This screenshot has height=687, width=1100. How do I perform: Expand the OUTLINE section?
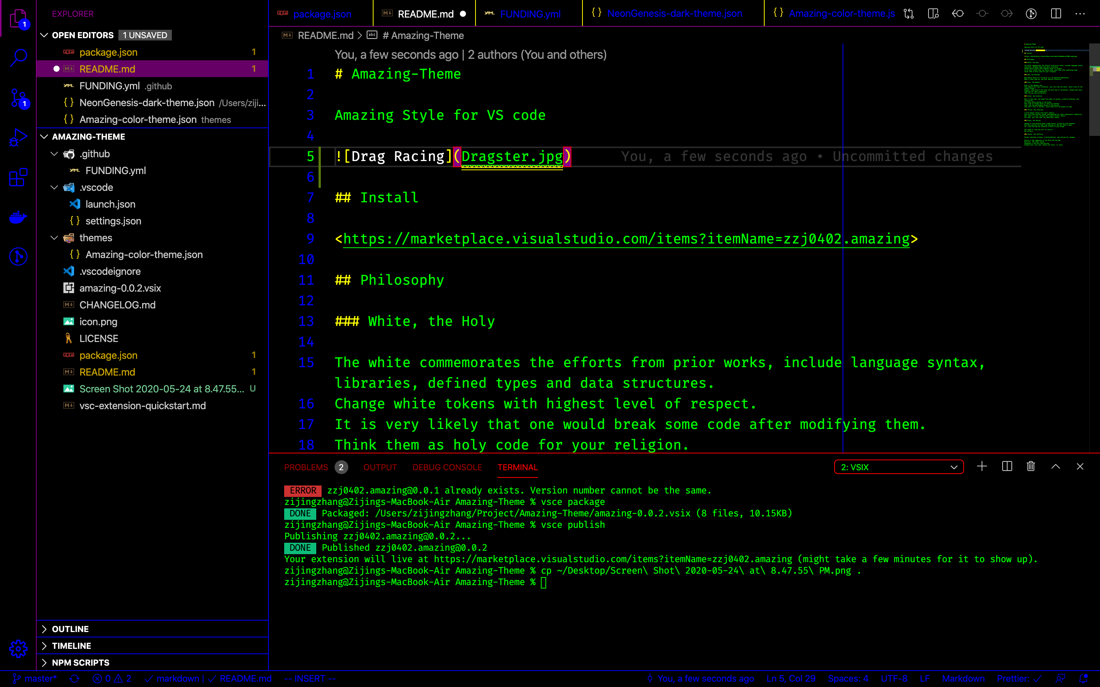point(70,629)
